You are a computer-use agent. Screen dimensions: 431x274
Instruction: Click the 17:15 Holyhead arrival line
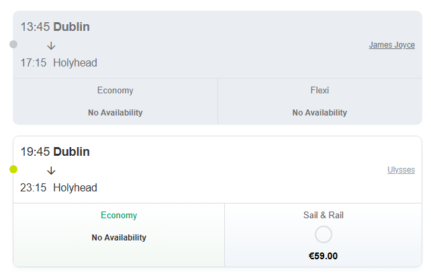(x=58, y=62)
